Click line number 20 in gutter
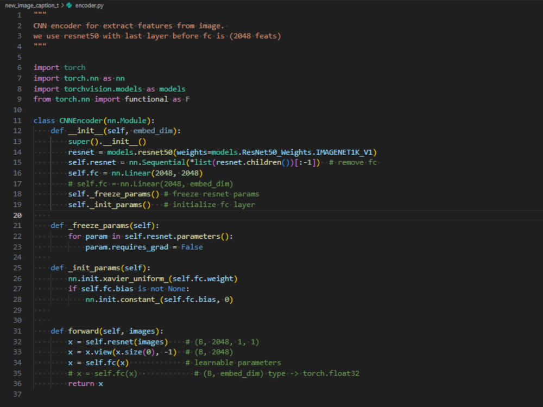 click(17, 215)
